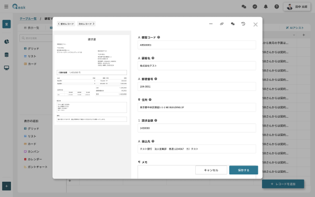Show help for 顧客コード field
Screen dimensions: 315x197
coord(159,37)
